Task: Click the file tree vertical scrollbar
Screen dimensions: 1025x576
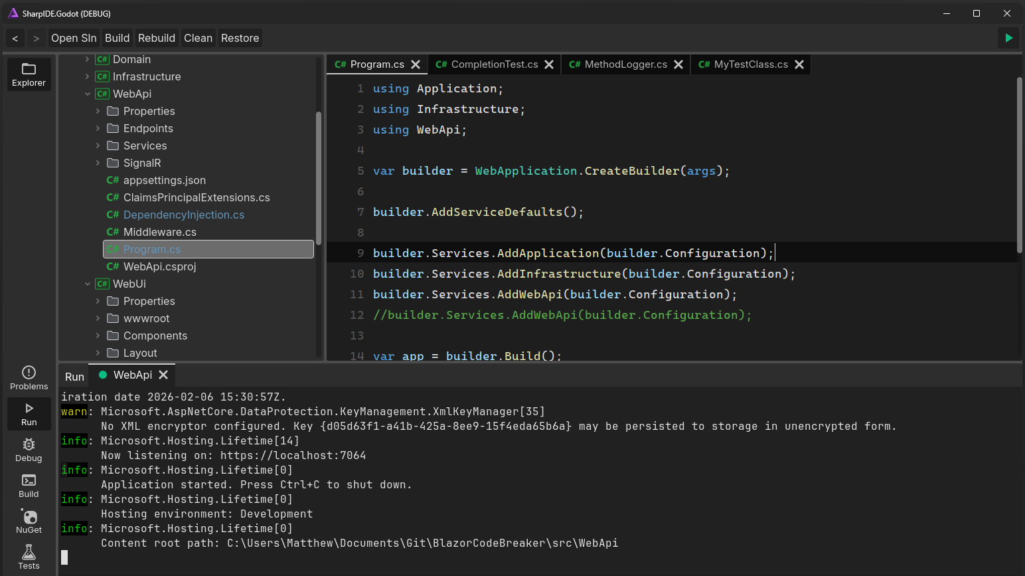Action: 319,177
